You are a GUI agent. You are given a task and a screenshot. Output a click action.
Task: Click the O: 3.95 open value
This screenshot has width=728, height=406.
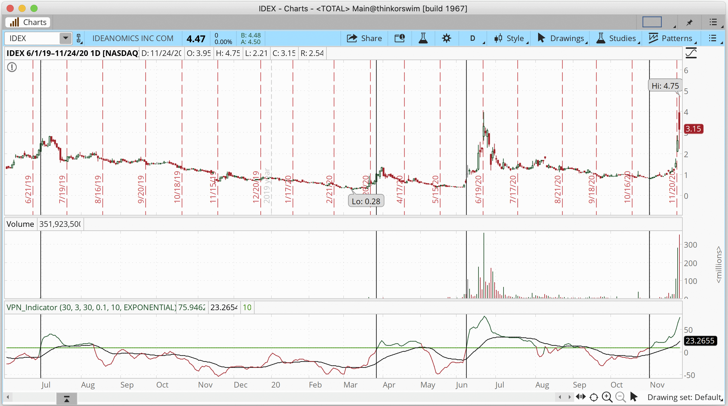199,53
